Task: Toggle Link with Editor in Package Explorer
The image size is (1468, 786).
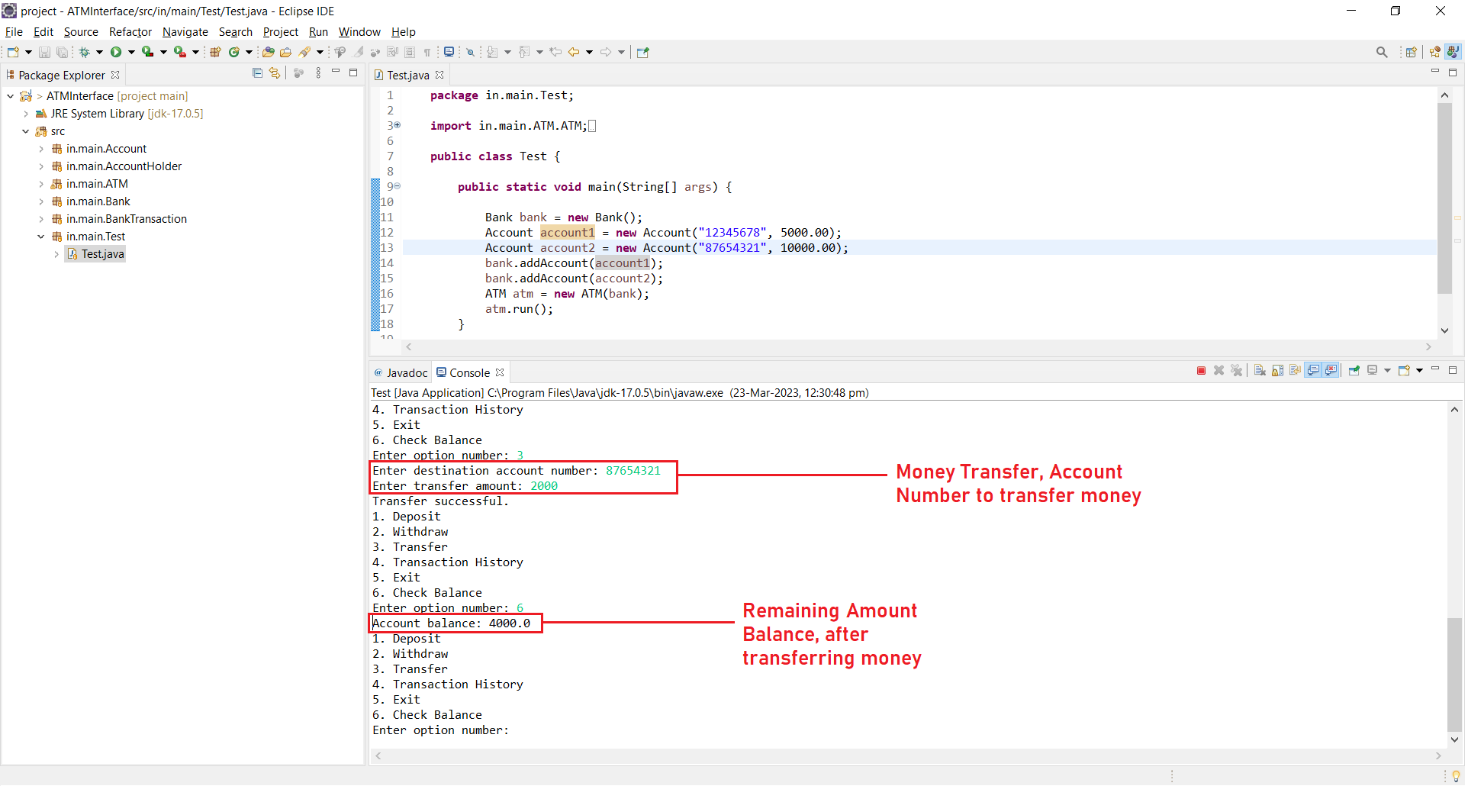Action: pos(275,73)
